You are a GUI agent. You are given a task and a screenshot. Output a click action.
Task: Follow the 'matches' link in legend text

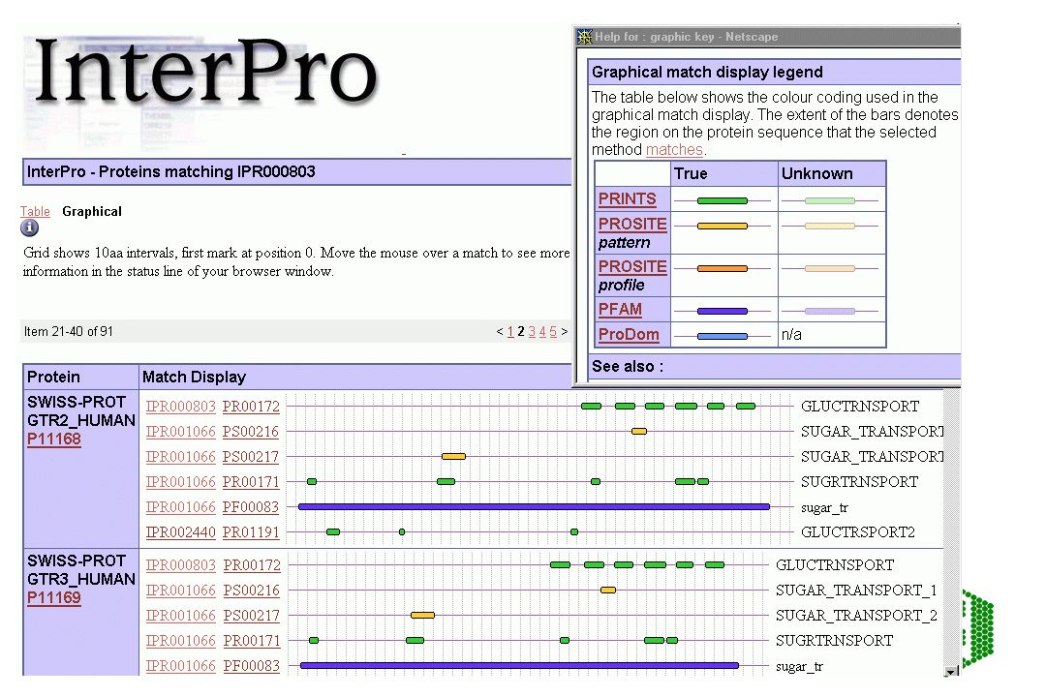pos(674,149)
